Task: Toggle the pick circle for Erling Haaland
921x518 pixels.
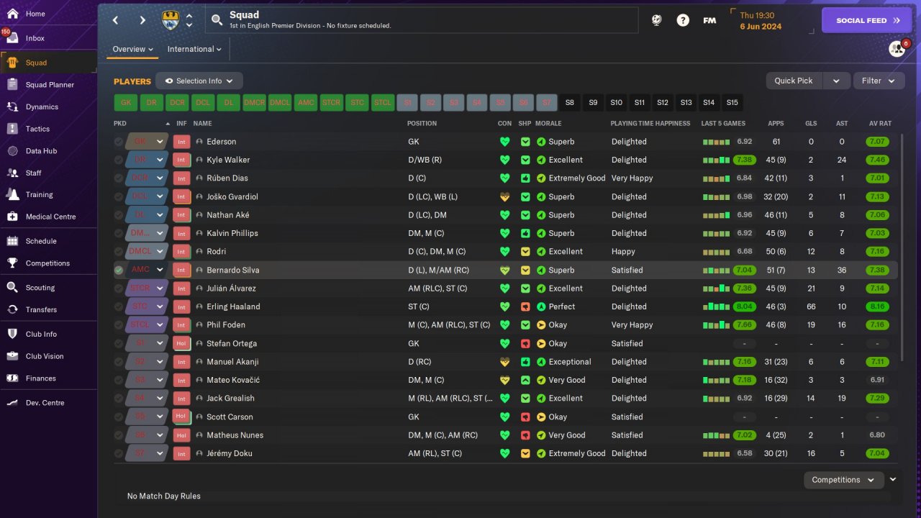Action: pos(119,306)
